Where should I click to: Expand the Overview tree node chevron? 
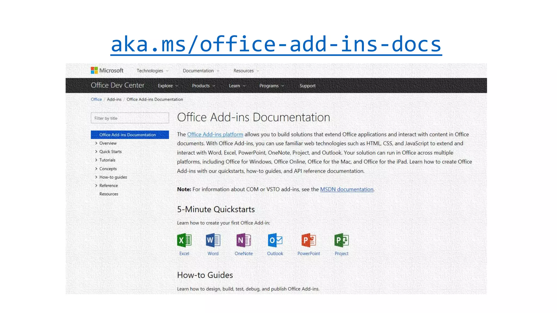tap(96, 143)
